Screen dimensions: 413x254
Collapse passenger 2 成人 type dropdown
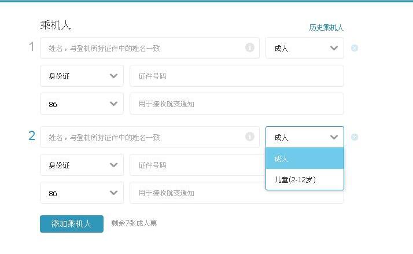[x=305, y=137]
